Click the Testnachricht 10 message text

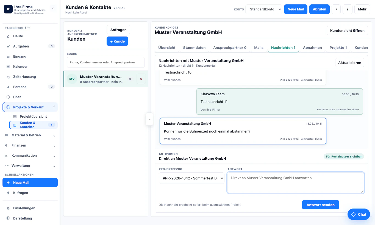tap(178, 72)
